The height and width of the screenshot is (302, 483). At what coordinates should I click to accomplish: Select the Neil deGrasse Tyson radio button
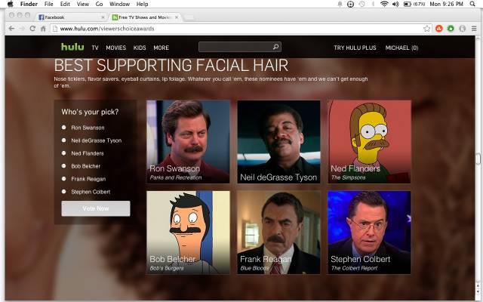(x=63, y=140)
